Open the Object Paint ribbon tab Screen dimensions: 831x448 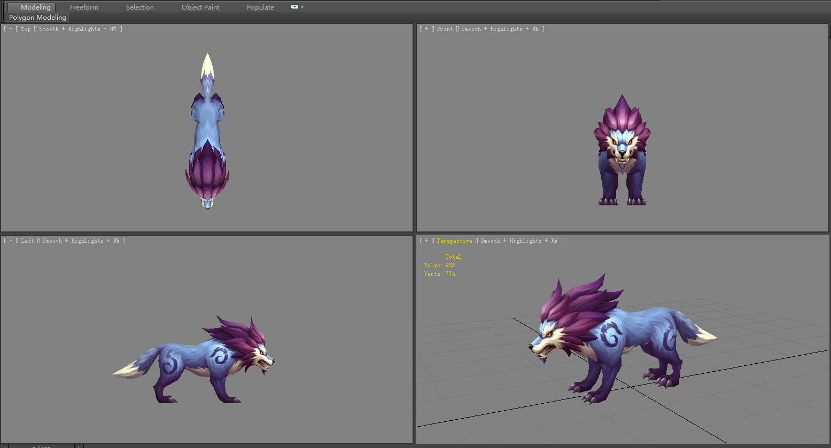(x=200, y=7)
